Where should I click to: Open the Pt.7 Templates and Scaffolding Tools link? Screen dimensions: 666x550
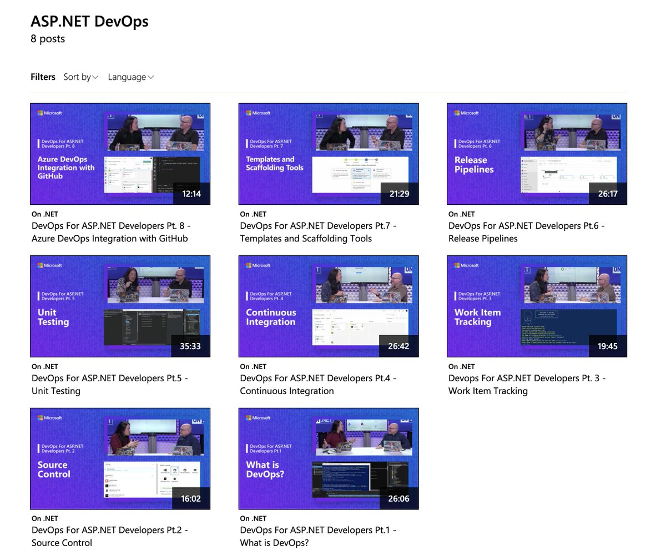point(317,232)
